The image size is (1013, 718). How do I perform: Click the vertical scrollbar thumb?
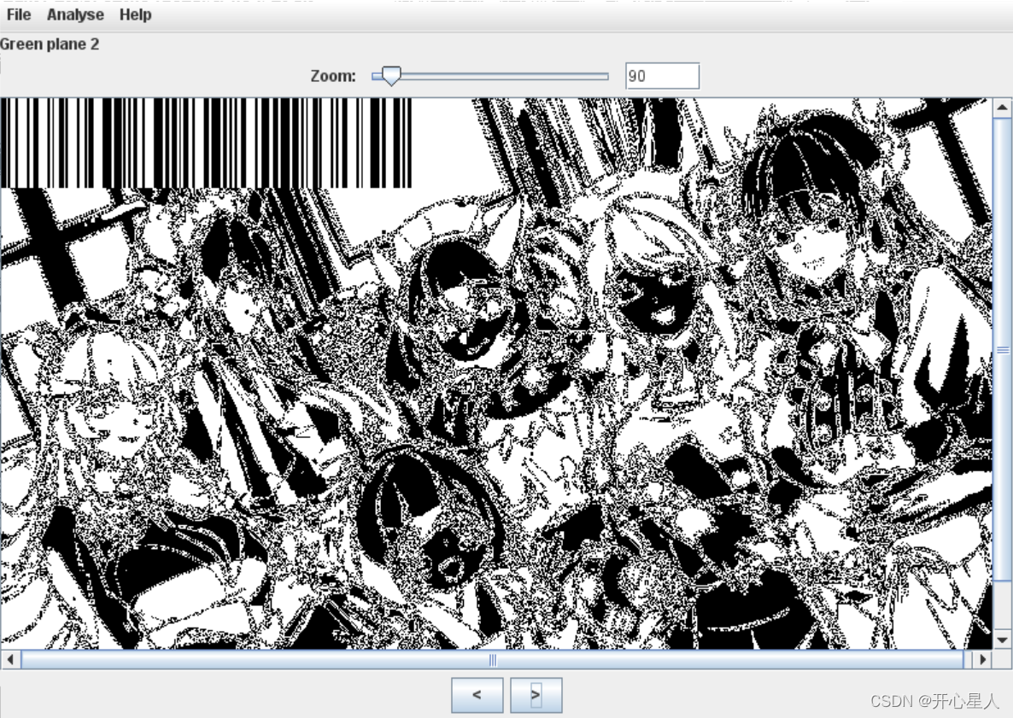point(1002,349)
